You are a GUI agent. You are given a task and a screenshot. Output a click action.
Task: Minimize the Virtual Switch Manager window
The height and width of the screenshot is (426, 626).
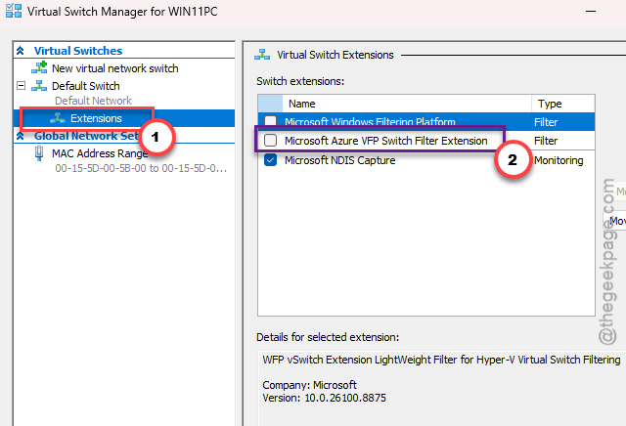[x=591, y=11]
